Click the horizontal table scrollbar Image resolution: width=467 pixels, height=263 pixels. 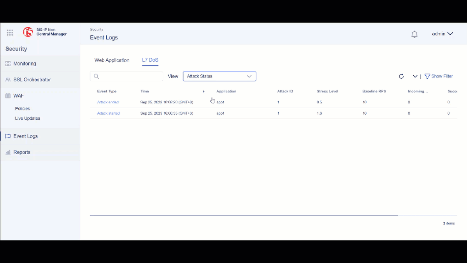coord(244,215)
